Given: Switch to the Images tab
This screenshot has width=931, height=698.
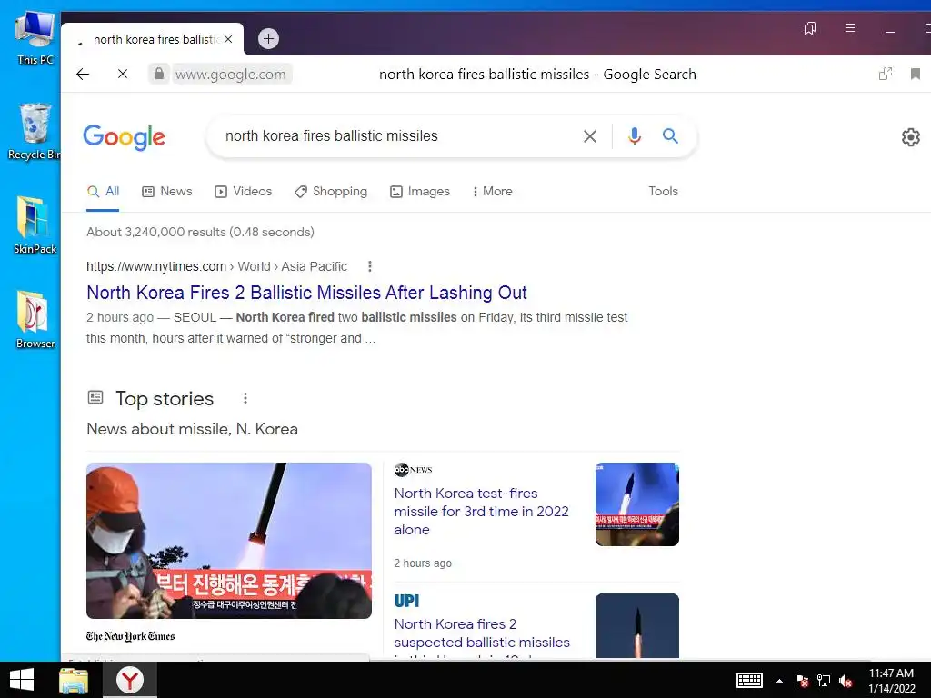Looking at the screenshot, I should [x=420, y=192].
